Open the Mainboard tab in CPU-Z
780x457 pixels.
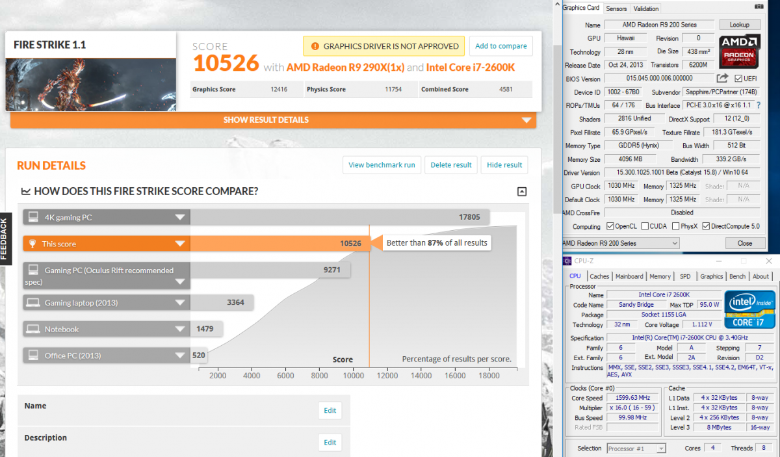point(629,276)
